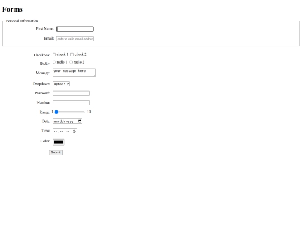The height and width of the screenshot is (226, 302).
Task: Click the Number input field
Action: 71,103
